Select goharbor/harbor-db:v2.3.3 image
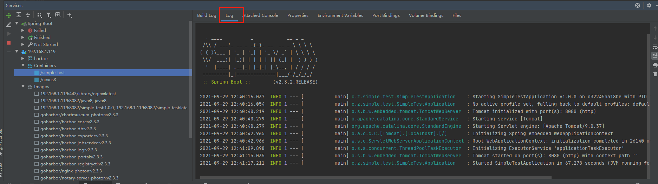658x184 pixels. tap(68, 129)
